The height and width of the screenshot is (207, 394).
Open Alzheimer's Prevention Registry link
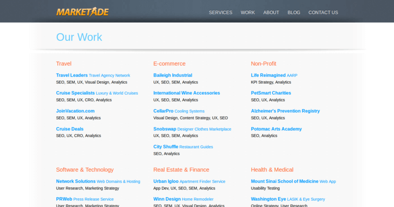(285, 111)
